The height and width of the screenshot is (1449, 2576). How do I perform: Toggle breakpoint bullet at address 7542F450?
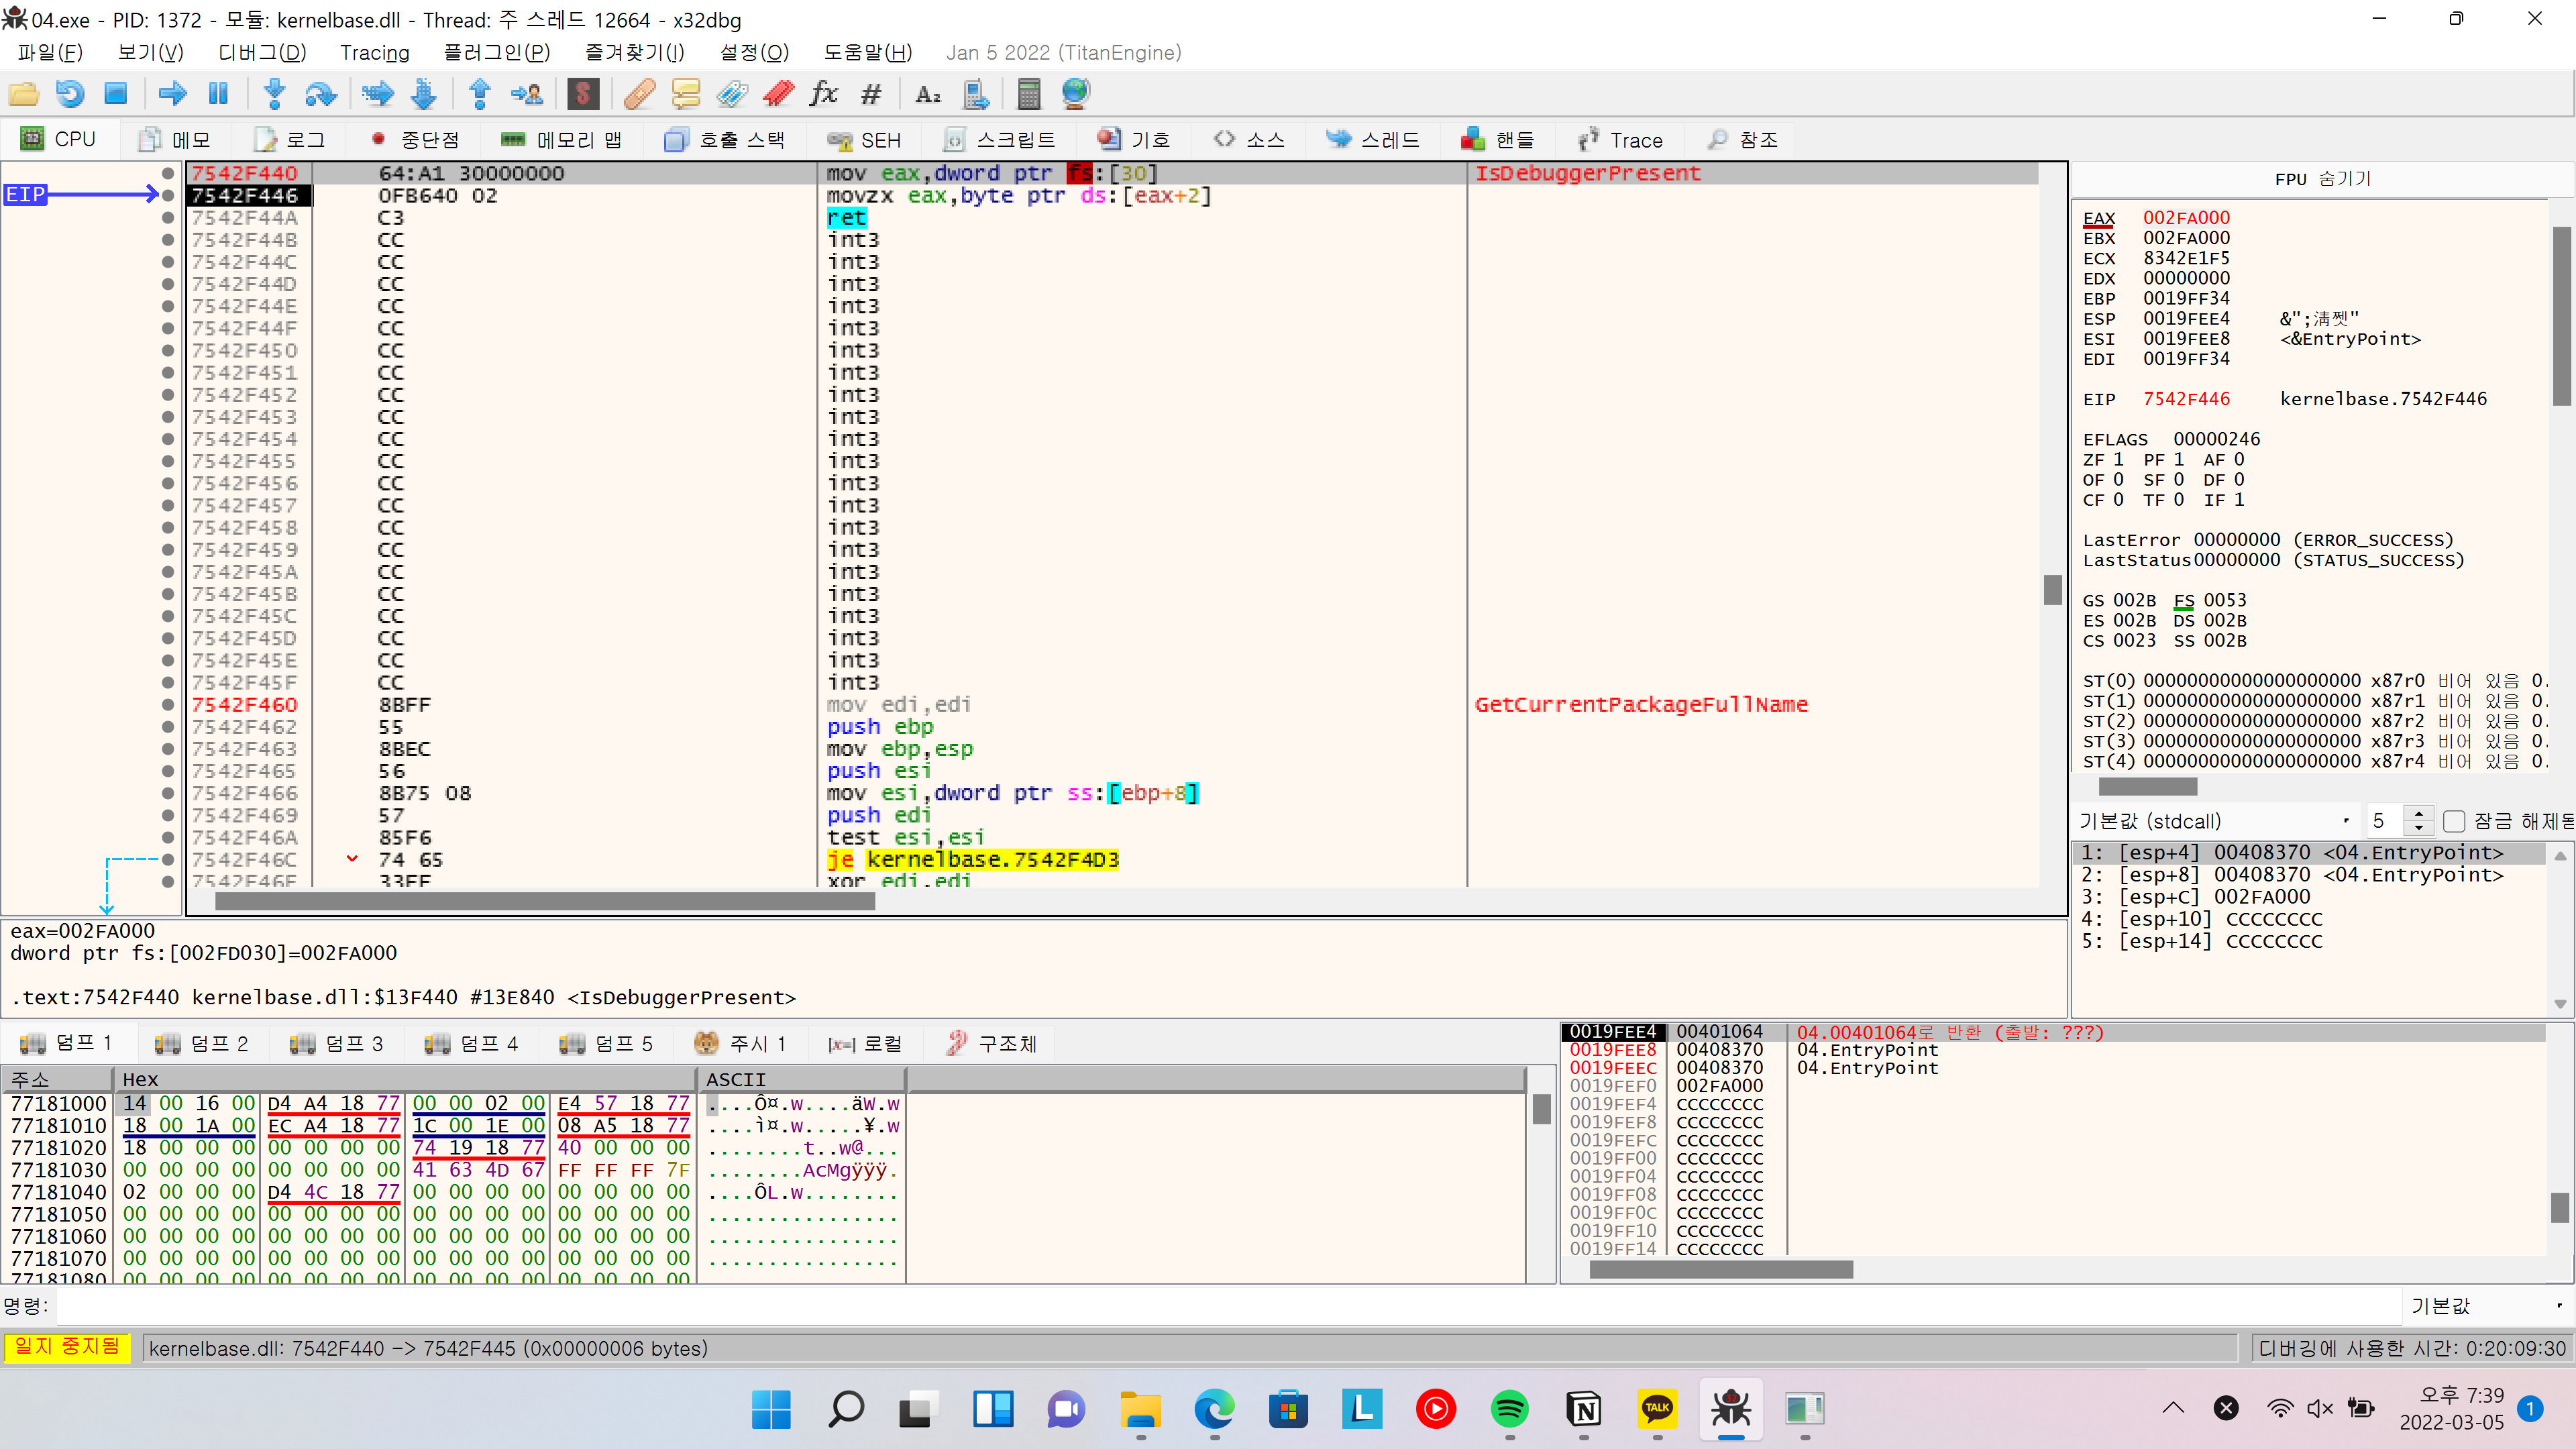(168, 350)
